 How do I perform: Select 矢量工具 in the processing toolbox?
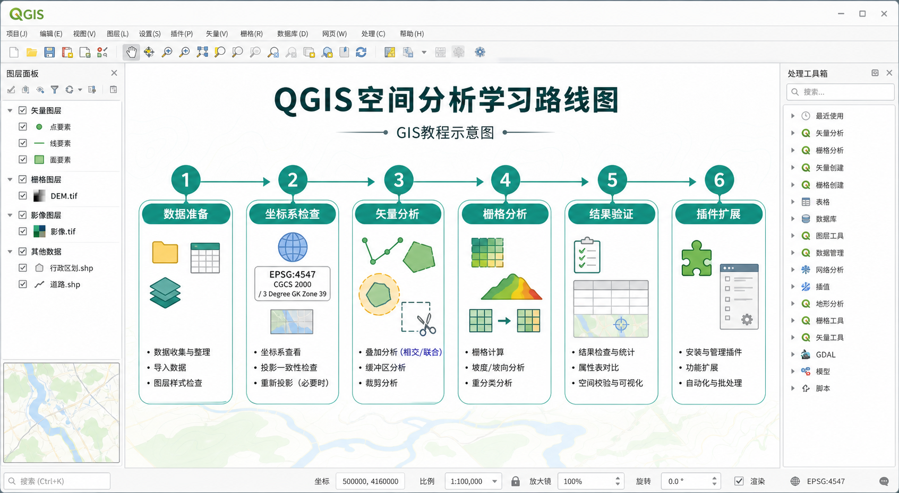(x=829, y=338)
